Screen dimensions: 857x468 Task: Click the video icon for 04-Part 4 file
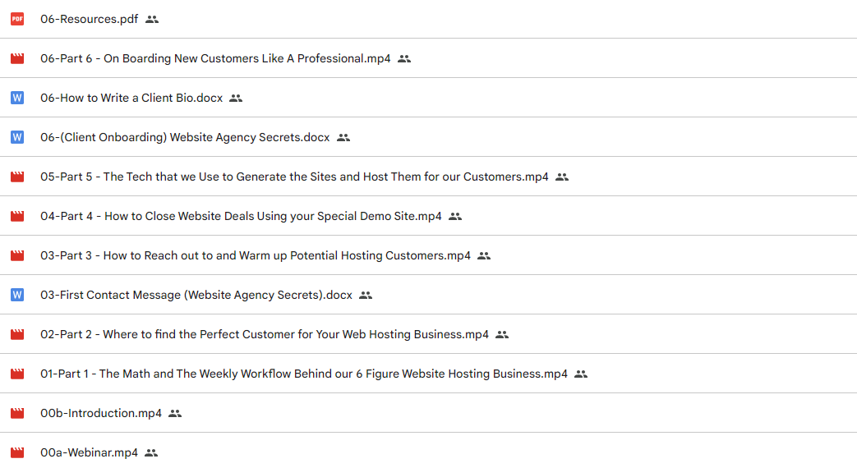pos(17,216)
